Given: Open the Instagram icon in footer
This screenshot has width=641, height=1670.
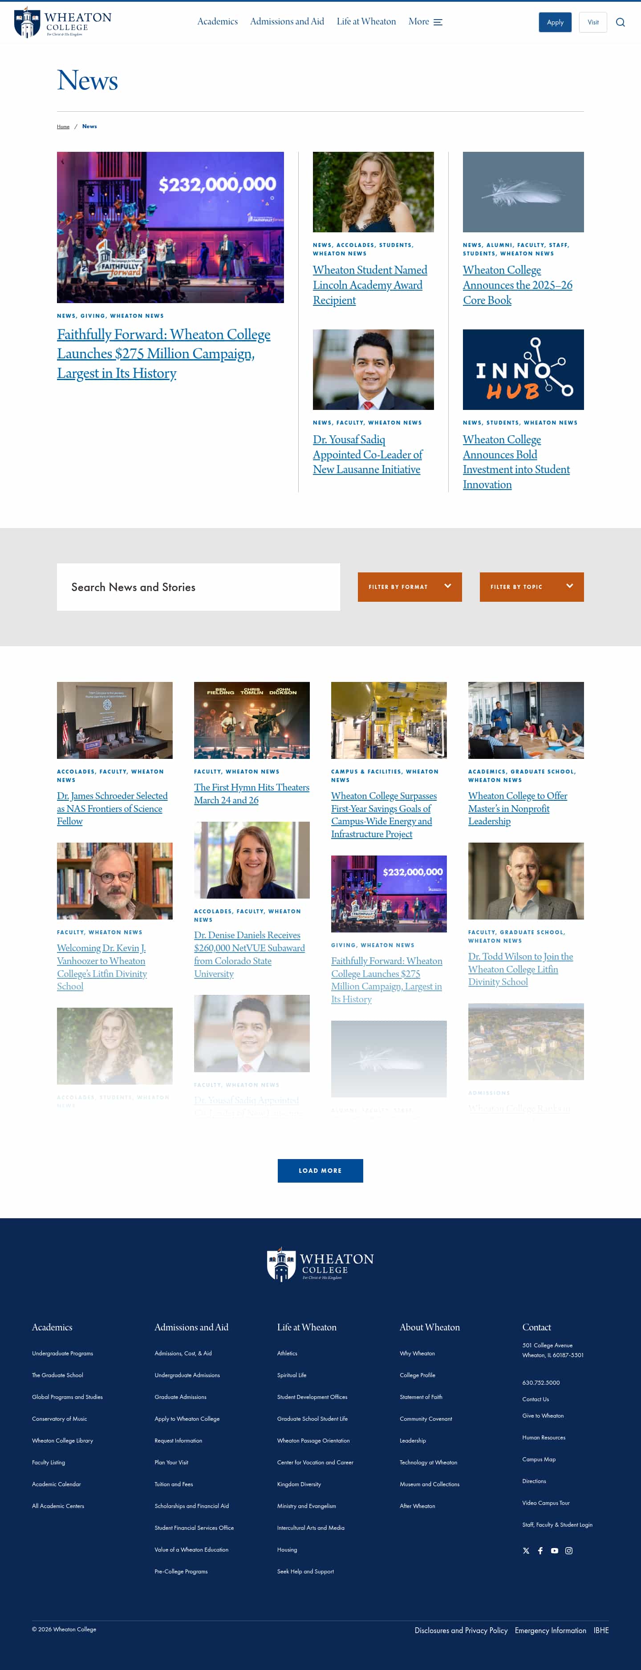Looking at the screenshot, I should pyautogui.click(x=568, y=1551).
